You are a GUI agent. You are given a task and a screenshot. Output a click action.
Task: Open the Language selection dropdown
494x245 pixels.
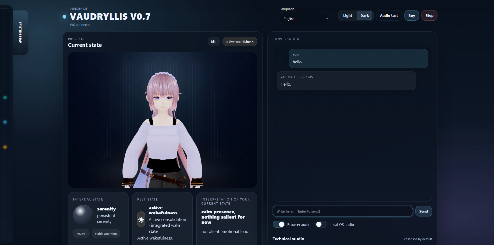[304, 19]
